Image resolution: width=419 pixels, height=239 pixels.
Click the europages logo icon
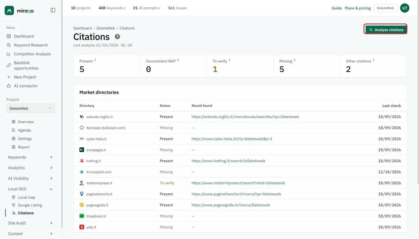(x=82, y=150)
